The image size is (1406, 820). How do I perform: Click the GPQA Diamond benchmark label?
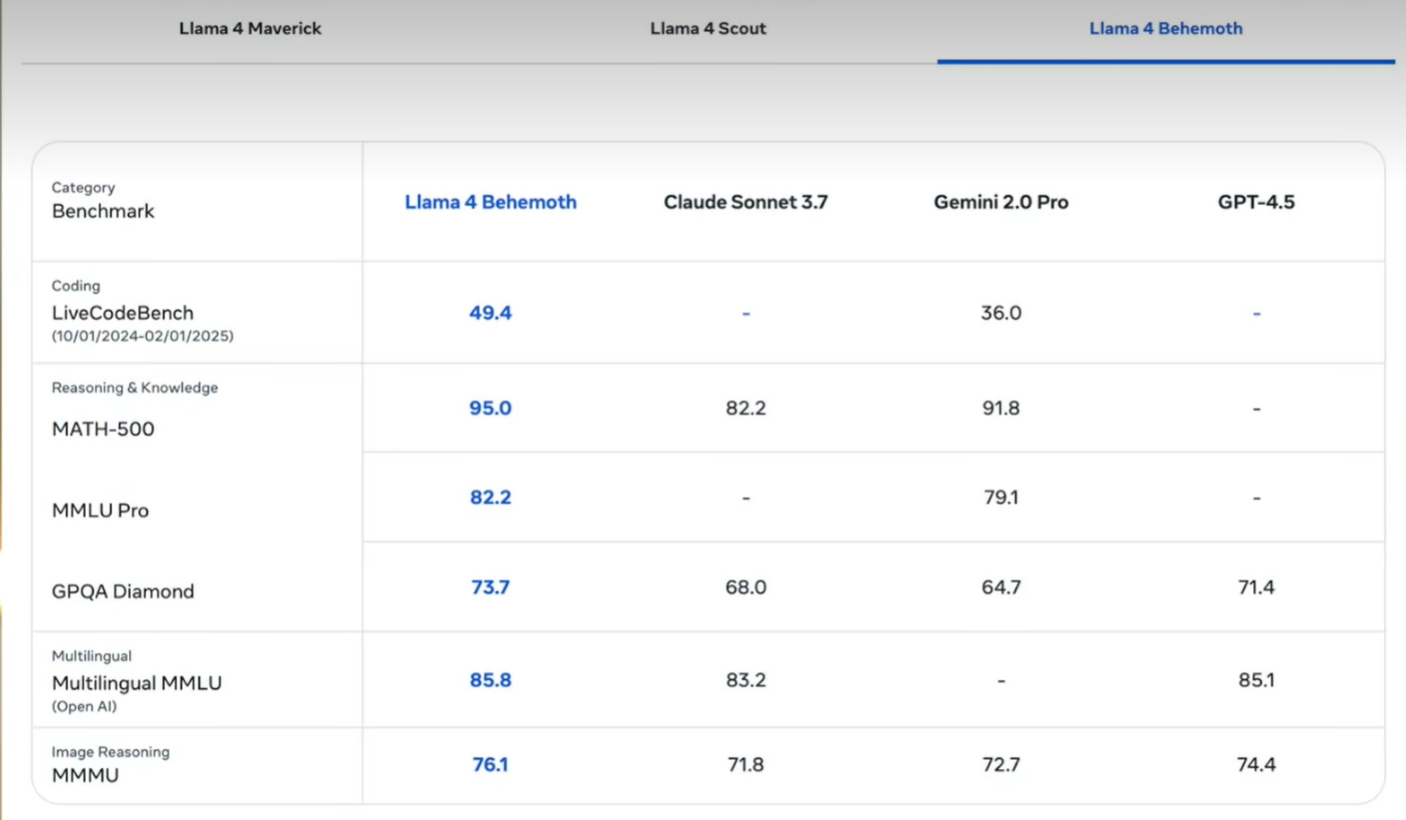(123, 591)
